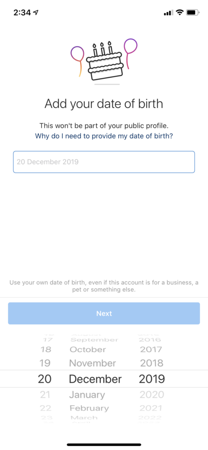
Task: Open 'Why do I need to provide my date of birth?' link
Action: pyautogui.click(x=104, y=136)
